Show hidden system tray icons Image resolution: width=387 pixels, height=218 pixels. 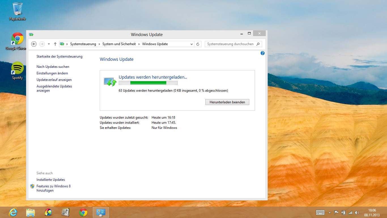pos(329,212)
